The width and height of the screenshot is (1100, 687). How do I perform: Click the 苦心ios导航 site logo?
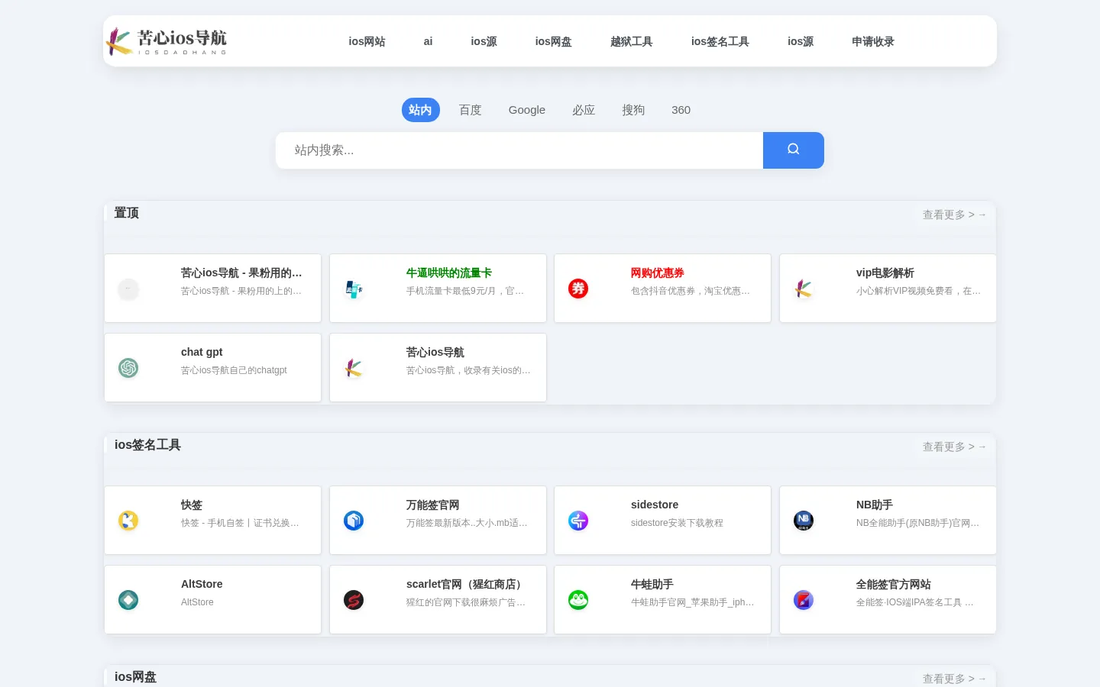[167, 41]
